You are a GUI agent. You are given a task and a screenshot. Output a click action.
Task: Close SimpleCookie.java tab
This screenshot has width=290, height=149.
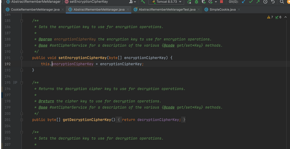pyautogui.click(x=239, y=9)
